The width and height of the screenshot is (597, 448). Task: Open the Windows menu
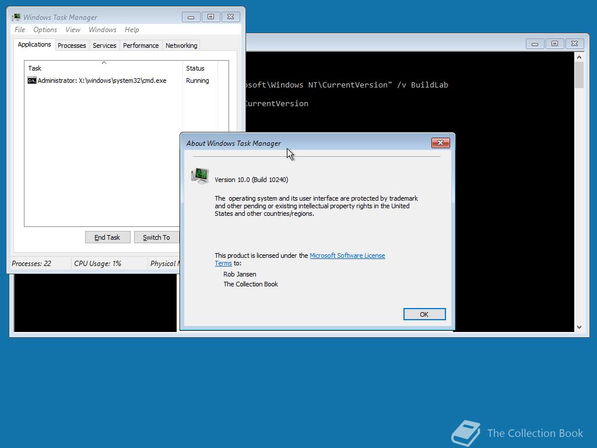(103, 30)
